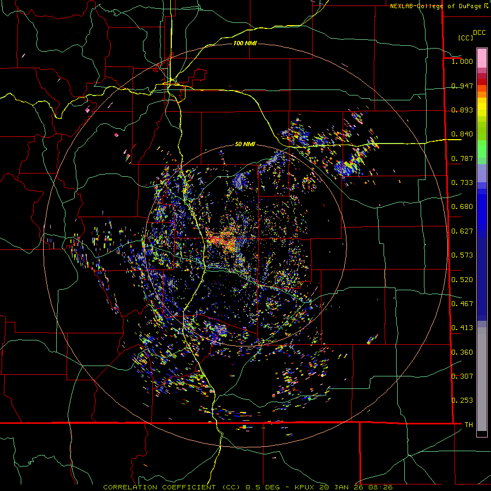Click the 0.627 scale value
Image resolution: width=491 pixels, height=491 pixels.
pos(462,231)
